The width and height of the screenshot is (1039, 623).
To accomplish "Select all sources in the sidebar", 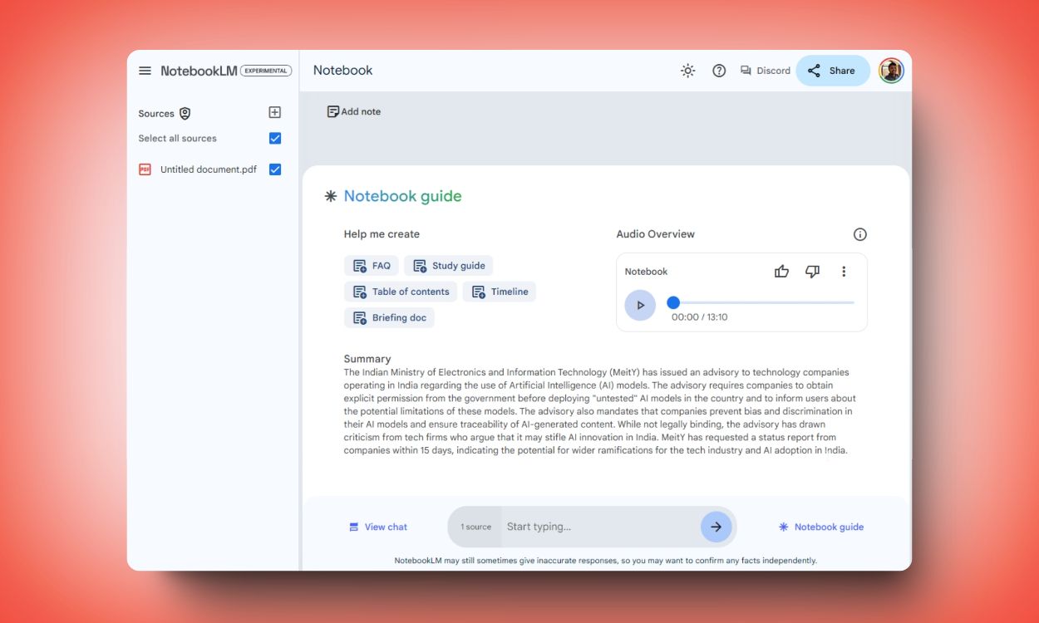I will [x=275, y=138].
